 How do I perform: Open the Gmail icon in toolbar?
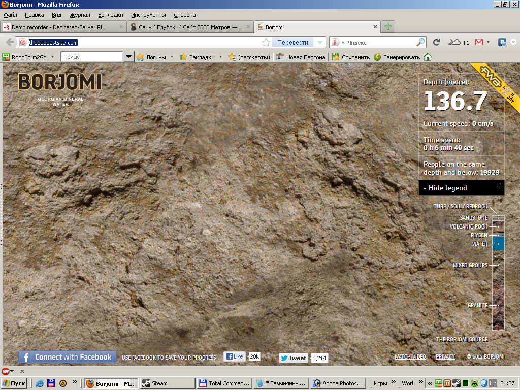[x=478, y=42]
